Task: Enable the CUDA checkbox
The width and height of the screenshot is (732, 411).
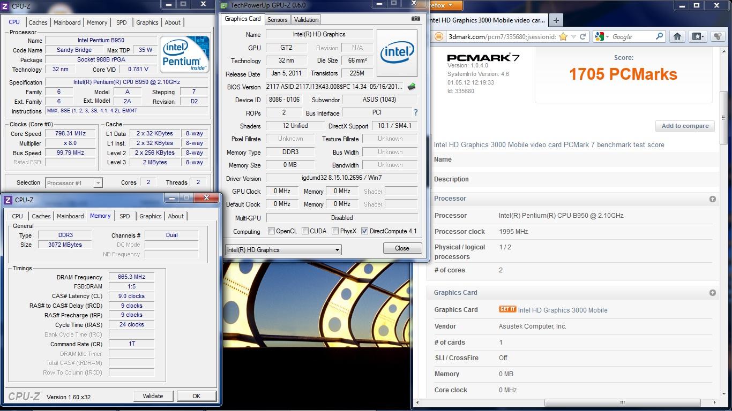Action: pos(305,231)
